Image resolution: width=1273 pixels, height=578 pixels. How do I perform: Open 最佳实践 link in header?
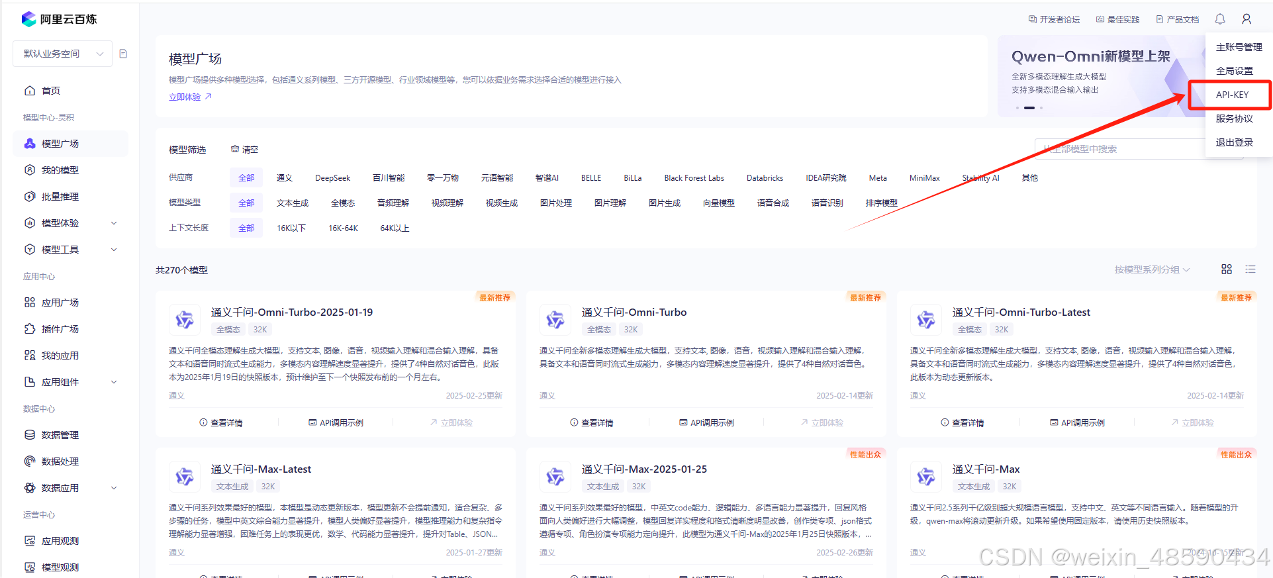[x=1118, y=20]
